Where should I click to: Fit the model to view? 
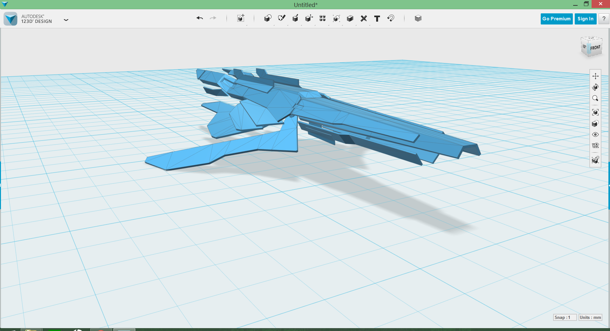(595, 112)
